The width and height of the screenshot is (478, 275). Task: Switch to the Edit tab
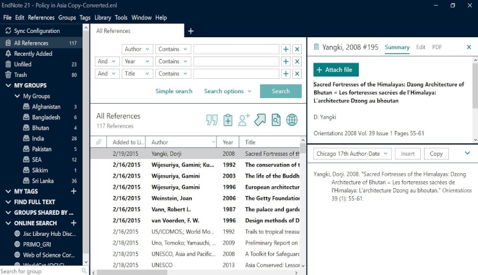421,47
